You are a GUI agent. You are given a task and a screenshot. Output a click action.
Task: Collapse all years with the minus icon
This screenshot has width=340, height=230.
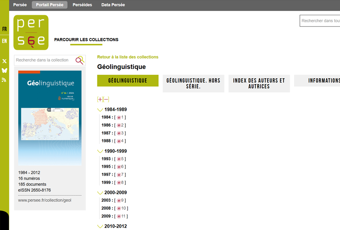(106, 100)
